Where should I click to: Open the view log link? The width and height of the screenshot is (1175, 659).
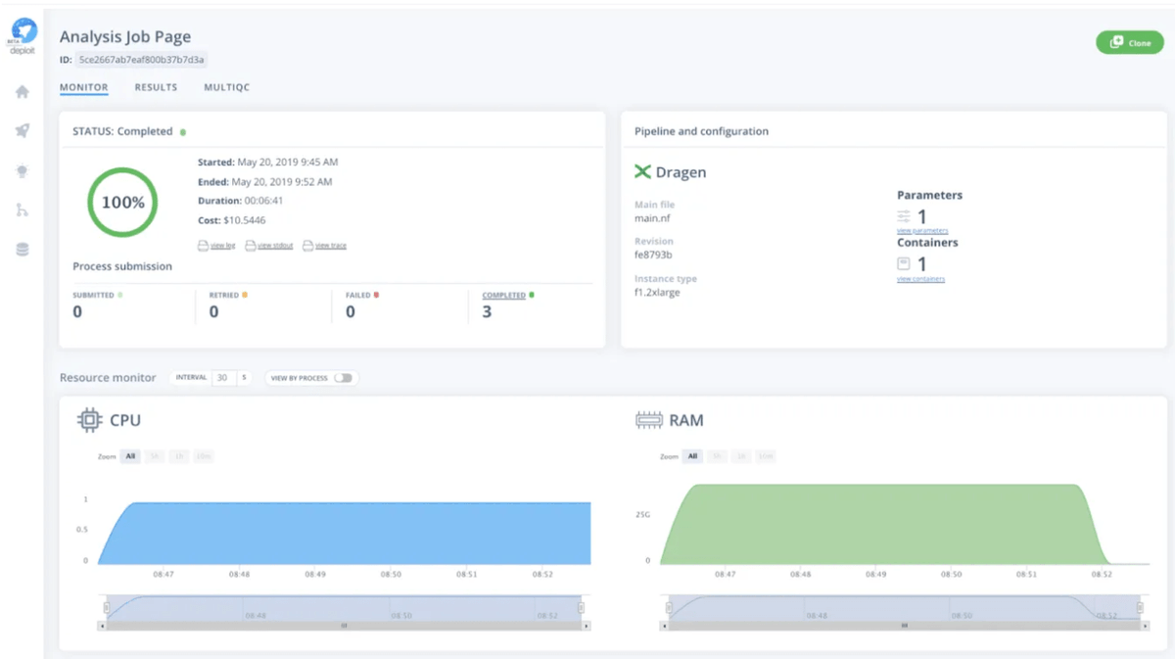[222, 246]
